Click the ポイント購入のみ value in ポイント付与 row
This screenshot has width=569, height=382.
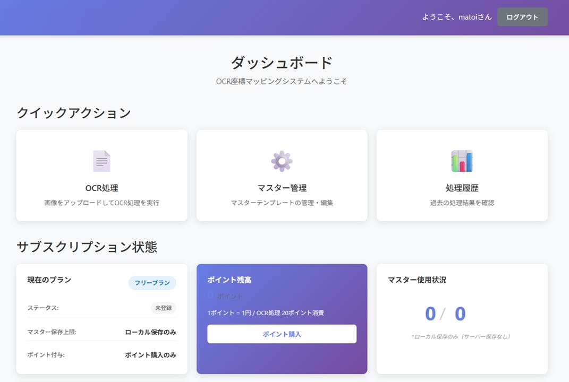tap(150, 355)
